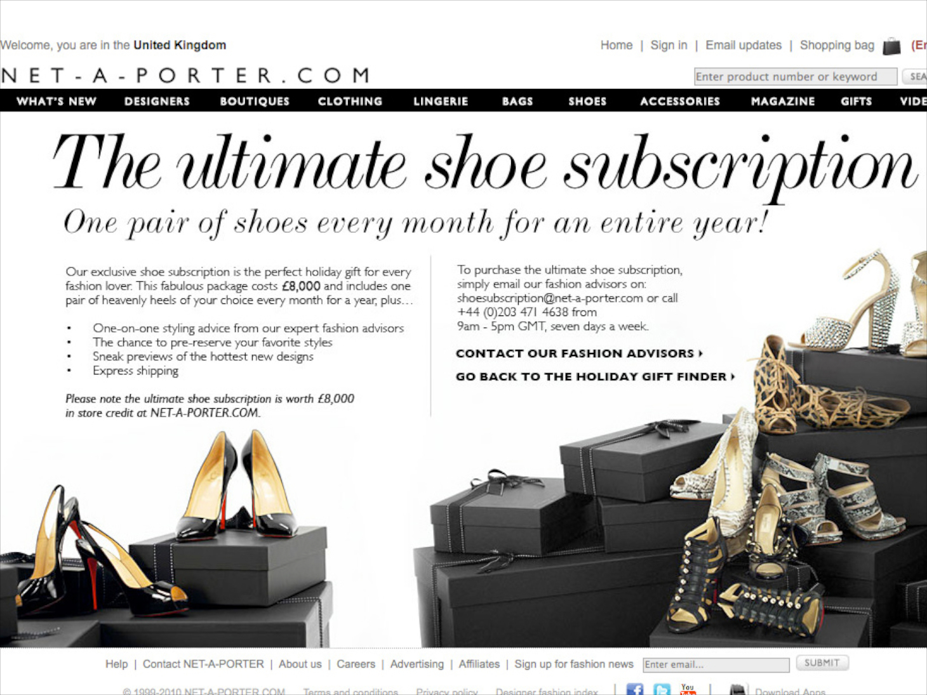The width and height of the screenshot is (927, 695).
Task: Follow the Contact Our Fashion Advisors arrow link
Action: tap(579, 354)
